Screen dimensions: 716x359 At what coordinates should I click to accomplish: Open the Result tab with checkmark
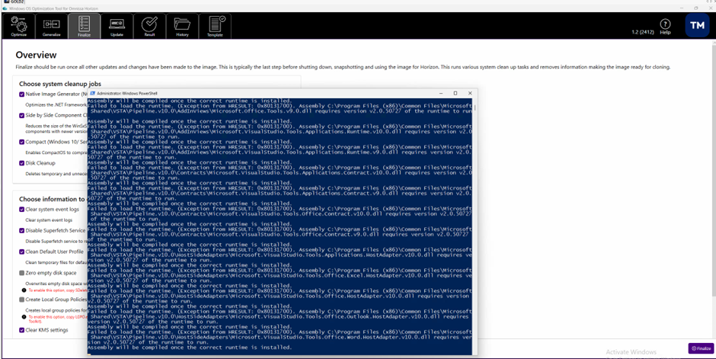click(149, 27)
